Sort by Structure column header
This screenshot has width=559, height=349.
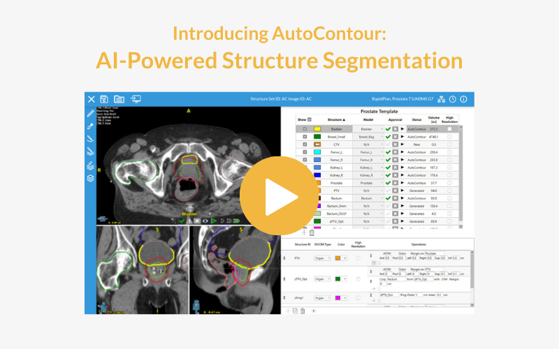[x=336, y=119]
